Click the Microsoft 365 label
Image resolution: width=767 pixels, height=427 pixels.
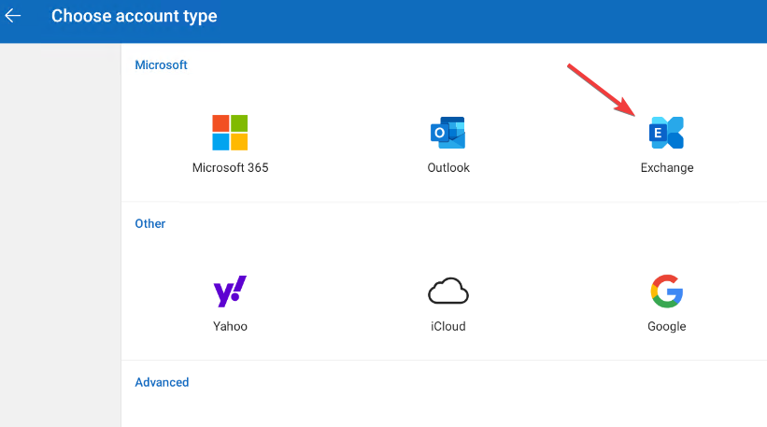coord(231,168)
